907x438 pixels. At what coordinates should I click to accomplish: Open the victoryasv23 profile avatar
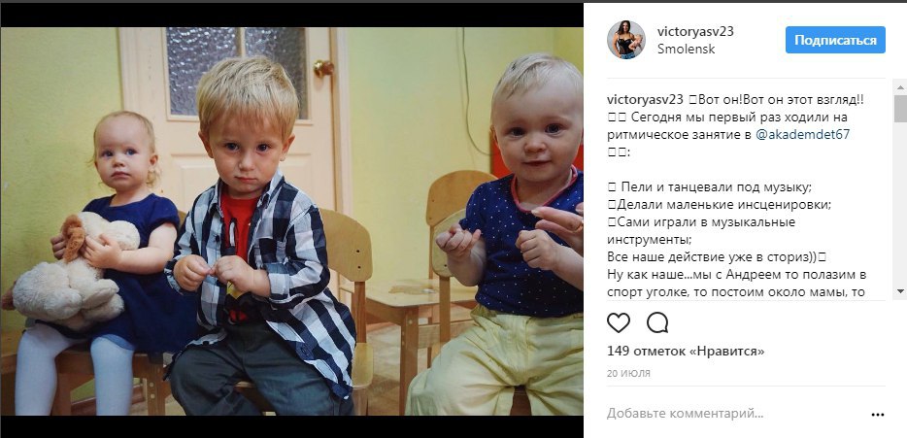coord(626,40)
